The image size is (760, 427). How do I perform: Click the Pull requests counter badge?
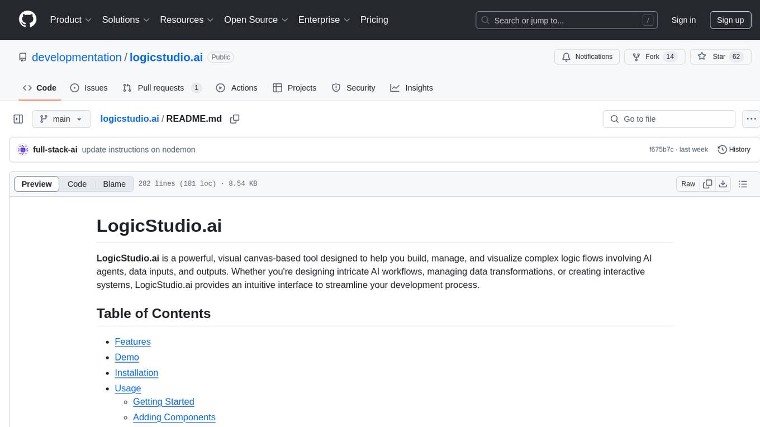coord(196,88)
